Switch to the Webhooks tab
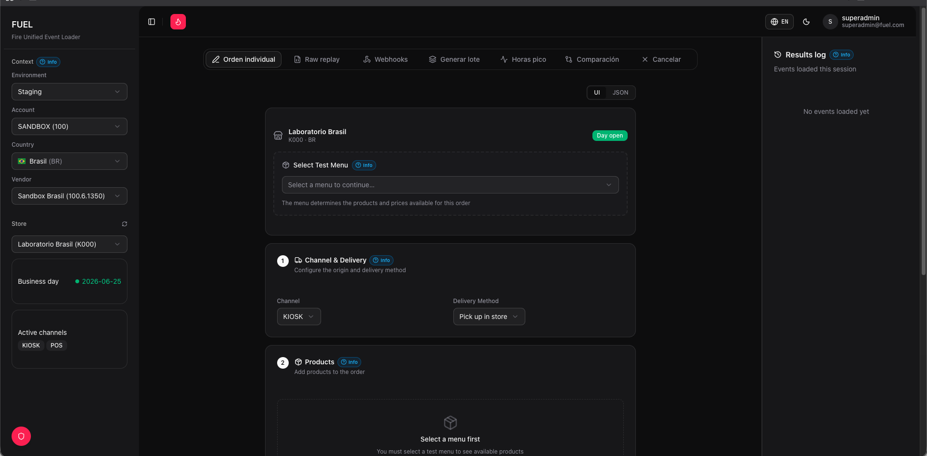The height and width of the screenshot is (456, 927). tap(385, 59)
